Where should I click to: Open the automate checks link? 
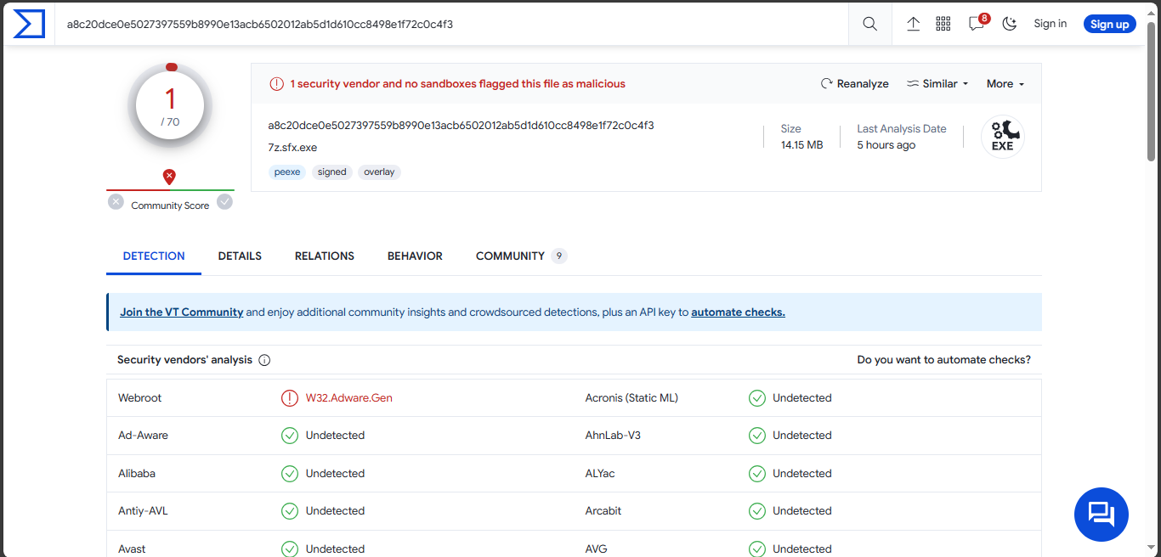click(738, 312)
